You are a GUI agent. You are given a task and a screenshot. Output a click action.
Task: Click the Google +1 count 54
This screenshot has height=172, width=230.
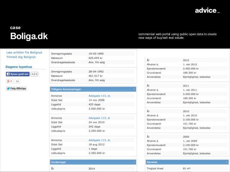click(17, 81)
